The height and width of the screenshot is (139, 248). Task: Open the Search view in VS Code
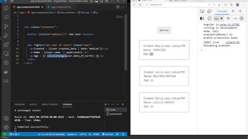(6, 17)
